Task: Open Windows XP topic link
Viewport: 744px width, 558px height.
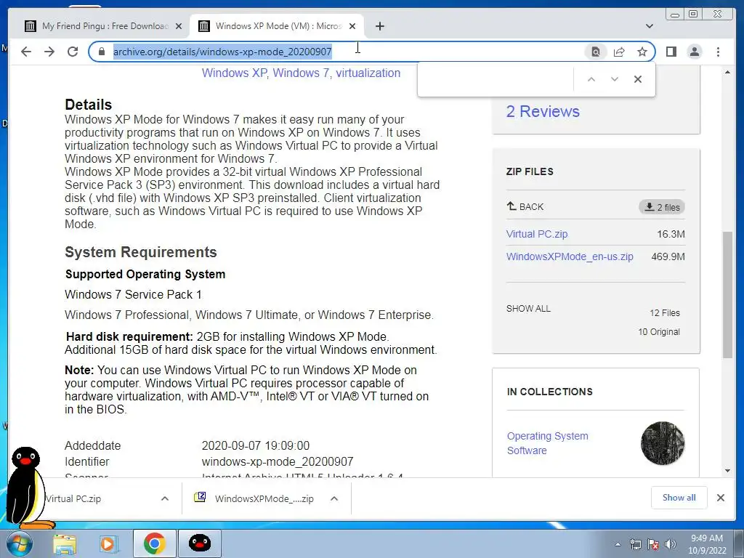Action: click(x=235, y=73)
